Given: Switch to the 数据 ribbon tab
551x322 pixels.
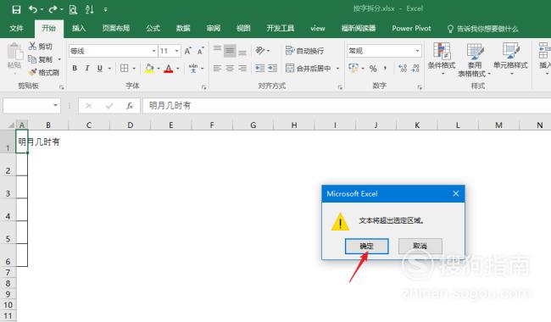Looking at the screenshot, I should tap(183, 29).
